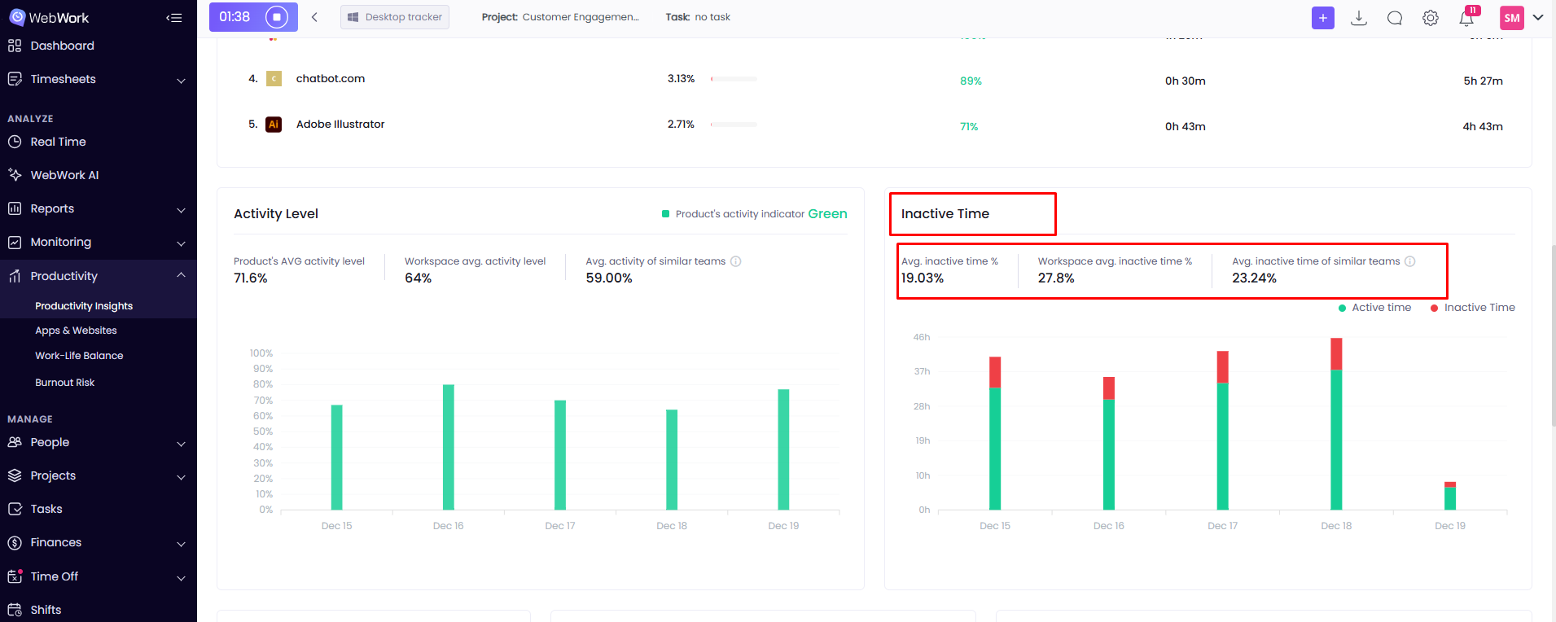This screenshot has width=1556, height=622.
Task: Collapse the sidebar with the menu icon
Action: pos(173,18)
